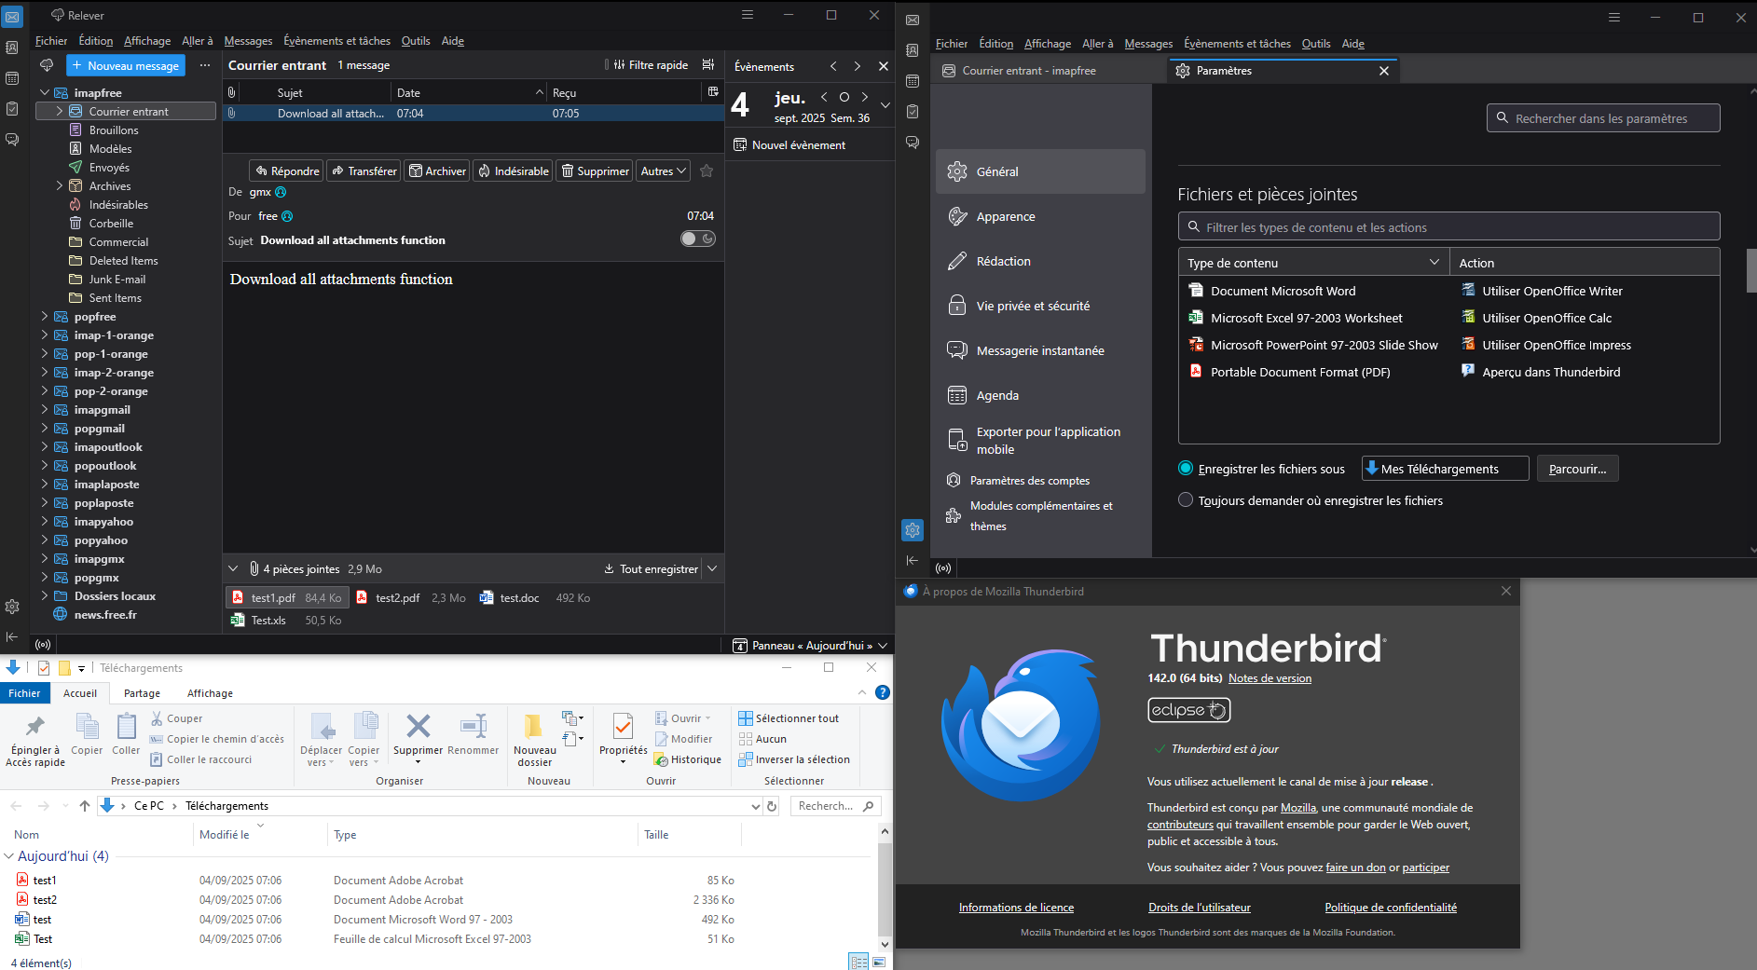Select 'Toujours demander où enregistrer' radio option

pyautogui.click(x=1186, y=500)
